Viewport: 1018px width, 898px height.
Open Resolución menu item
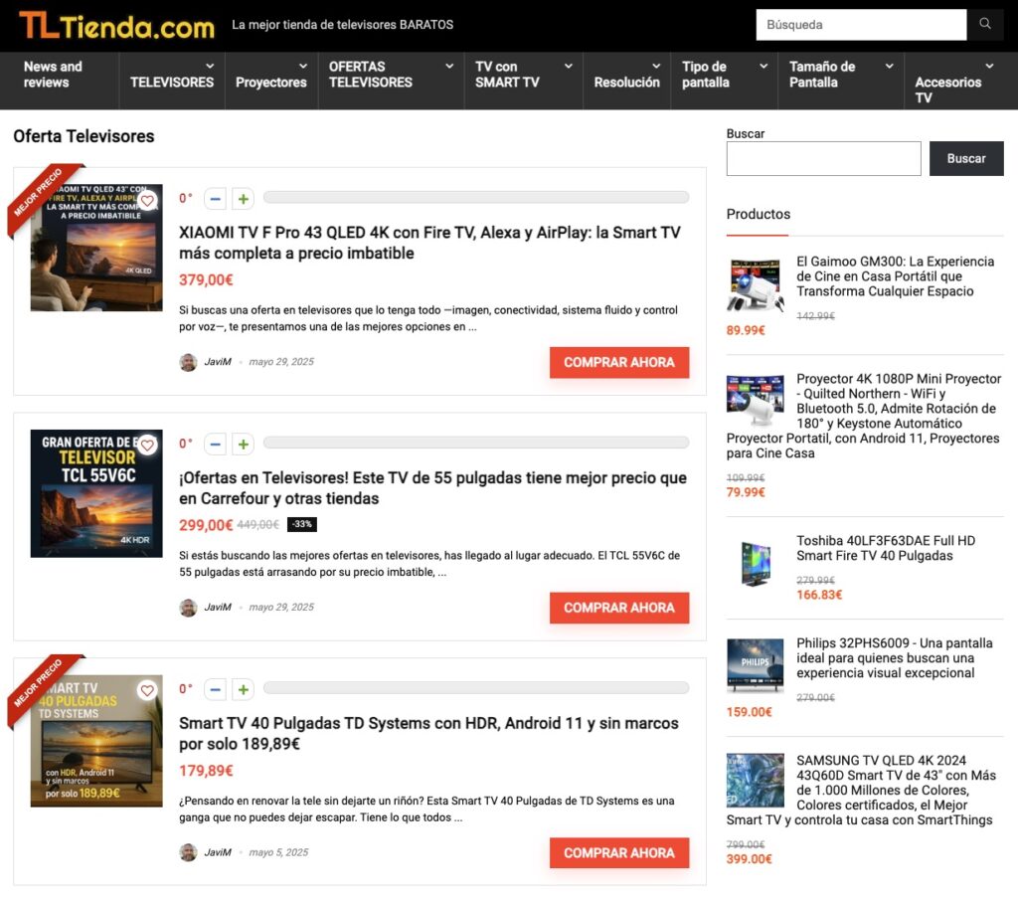(x=626, y=83)
